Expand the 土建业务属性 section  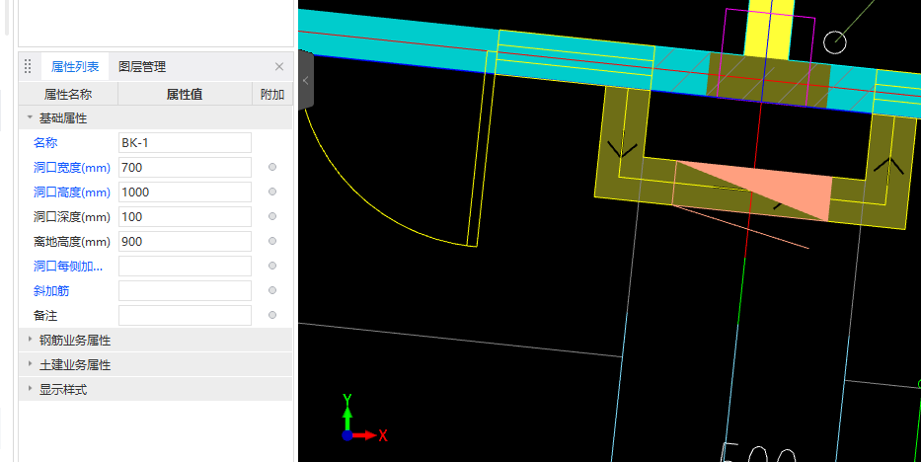pyautogui.click(x=30, y=364)
